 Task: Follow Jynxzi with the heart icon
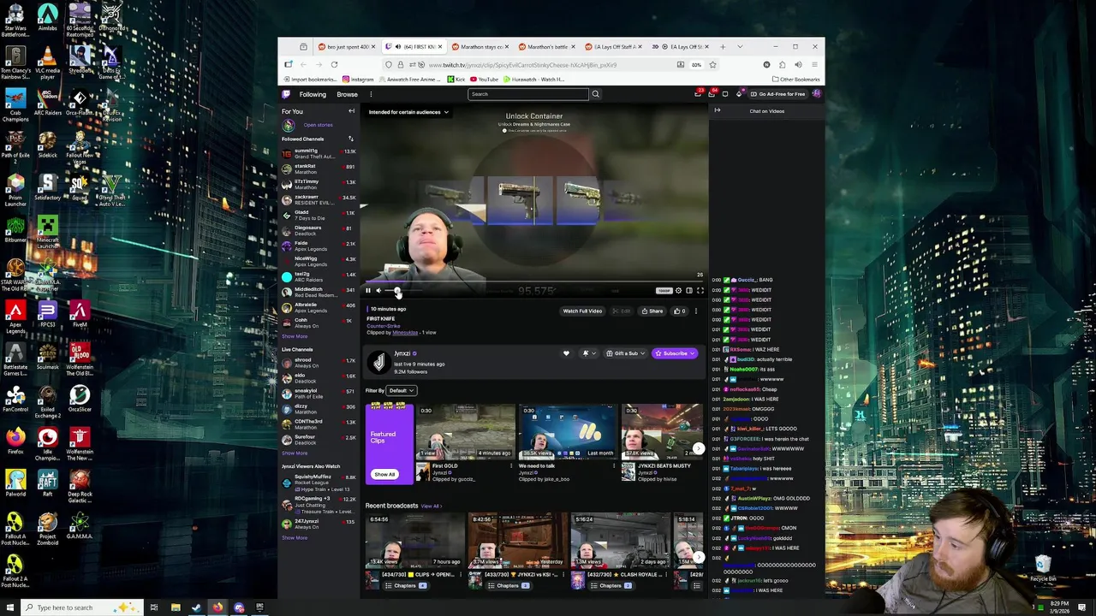pyautogui.click(x=566, y=353)
